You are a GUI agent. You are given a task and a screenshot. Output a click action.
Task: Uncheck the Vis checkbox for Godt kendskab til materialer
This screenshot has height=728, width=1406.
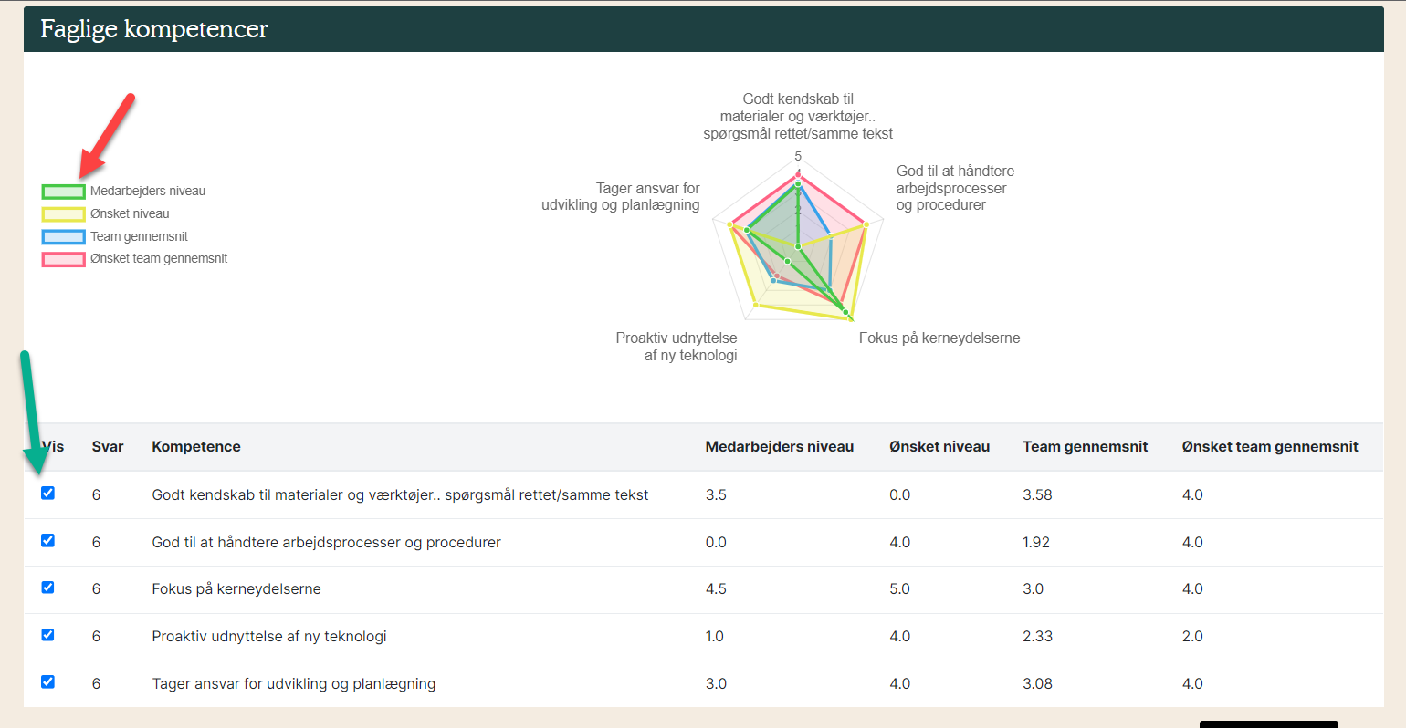47,494
